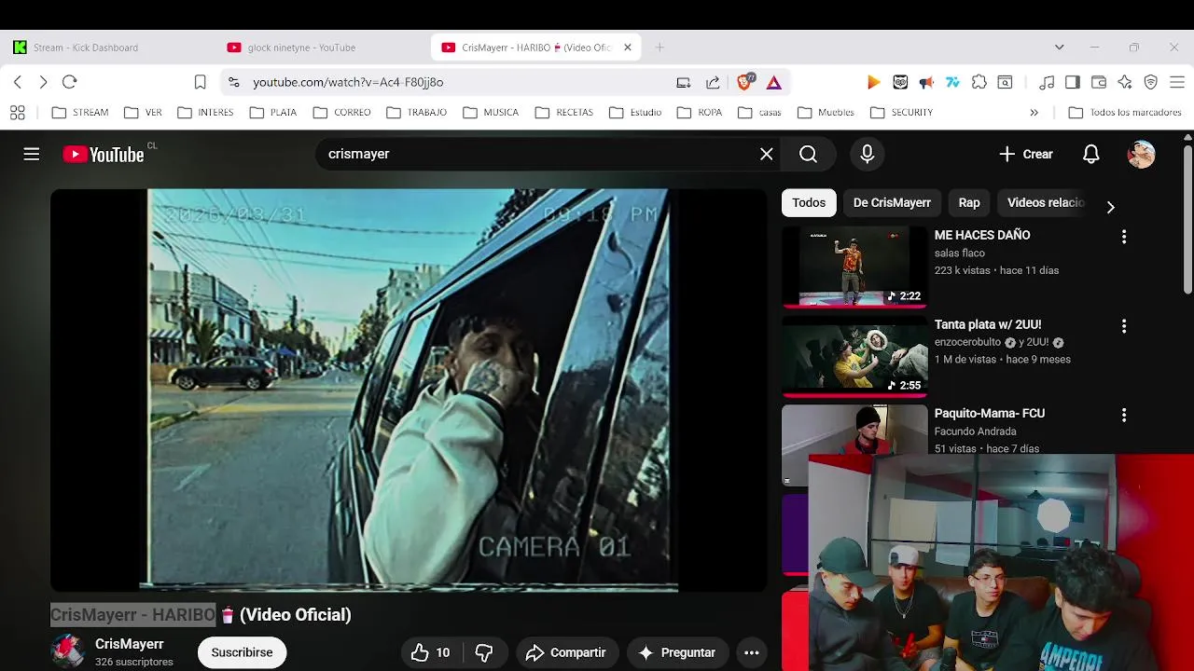This screenshot has width=1194, height=671.
Task: Select the Rap filter chip
Action: click(x=969, y=202)
